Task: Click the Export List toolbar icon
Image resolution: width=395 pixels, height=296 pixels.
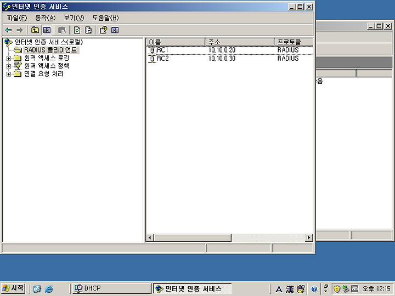Action: tap(89, 30)
